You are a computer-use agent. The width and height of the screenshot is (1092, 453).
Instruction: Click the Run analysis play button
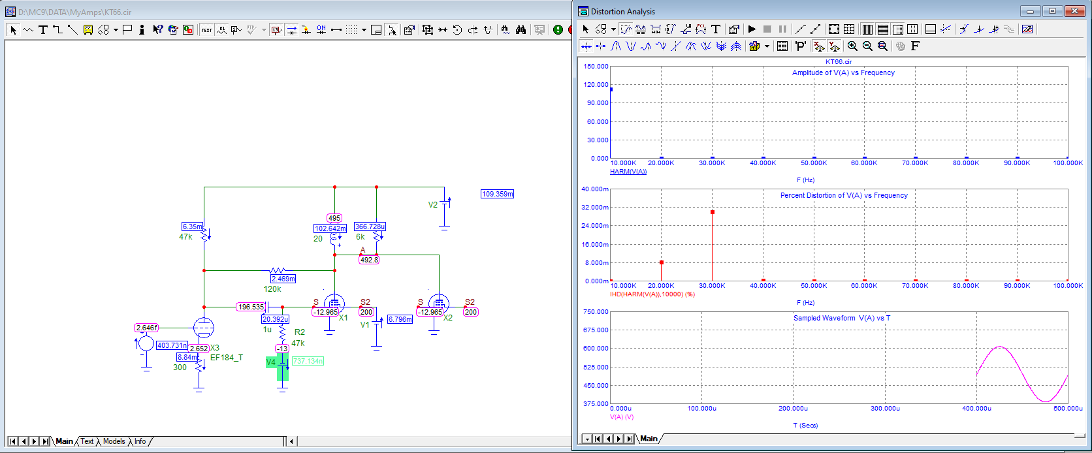click(752, 29)
